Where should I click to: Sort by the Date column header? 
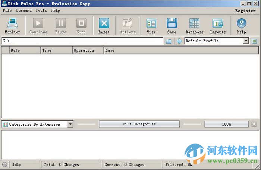pos(25,50)
